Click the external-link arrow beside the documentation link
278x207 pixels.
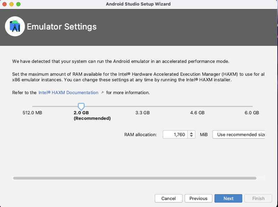102,92
